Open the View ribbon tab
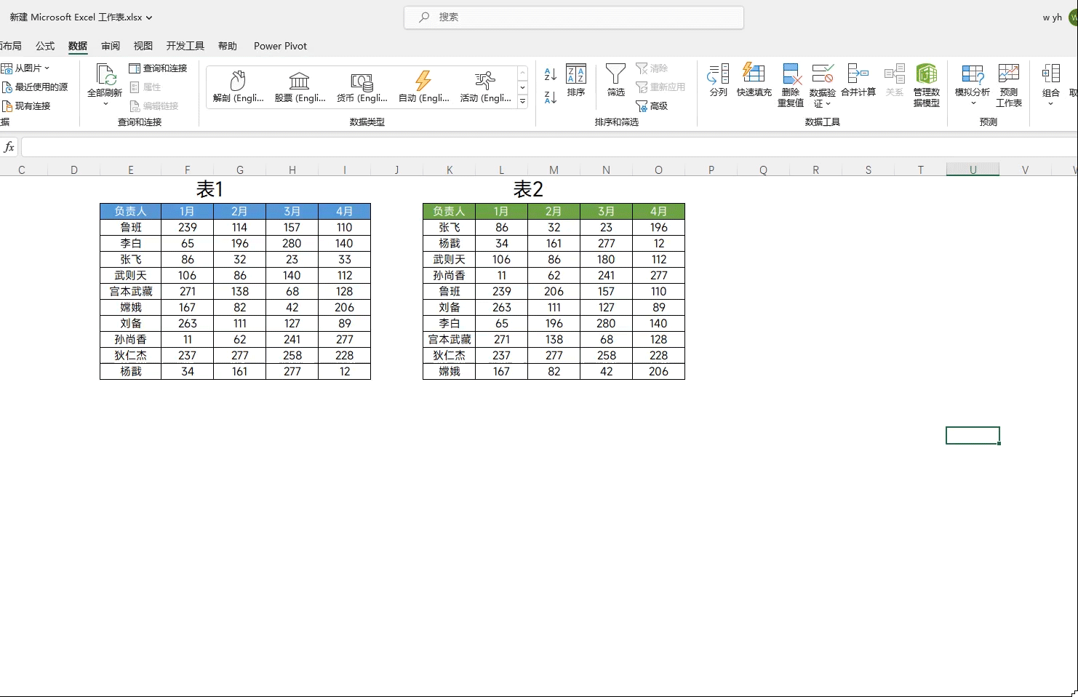 pyautogui.click(x=143, y=46)
